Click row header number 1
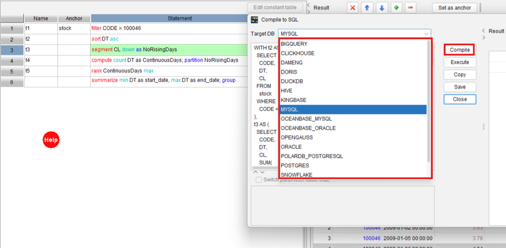Image resolution: width=506 pixels, height=248 pixels. pyautogui.click(x=12, y=29)
